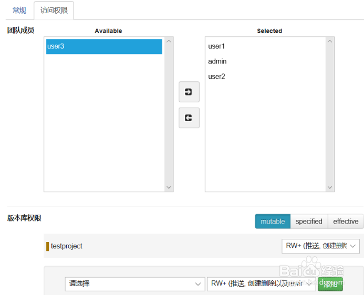The image size is (364, 295).
Task: Open the 访问权限 tab
Action: (54, 10)
